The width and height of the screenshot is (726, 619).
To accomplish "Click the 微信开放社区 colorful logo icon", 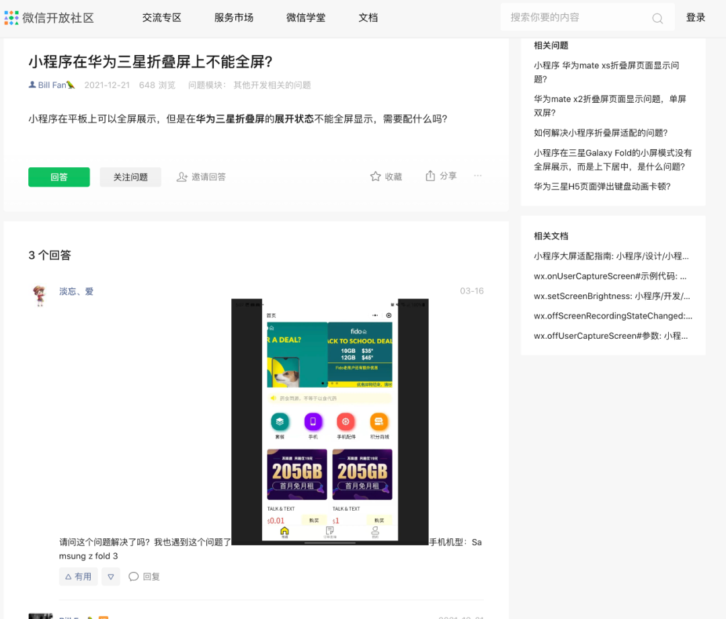I will (x=11, y=17).
